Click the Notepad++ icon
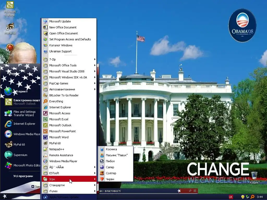 45,149
